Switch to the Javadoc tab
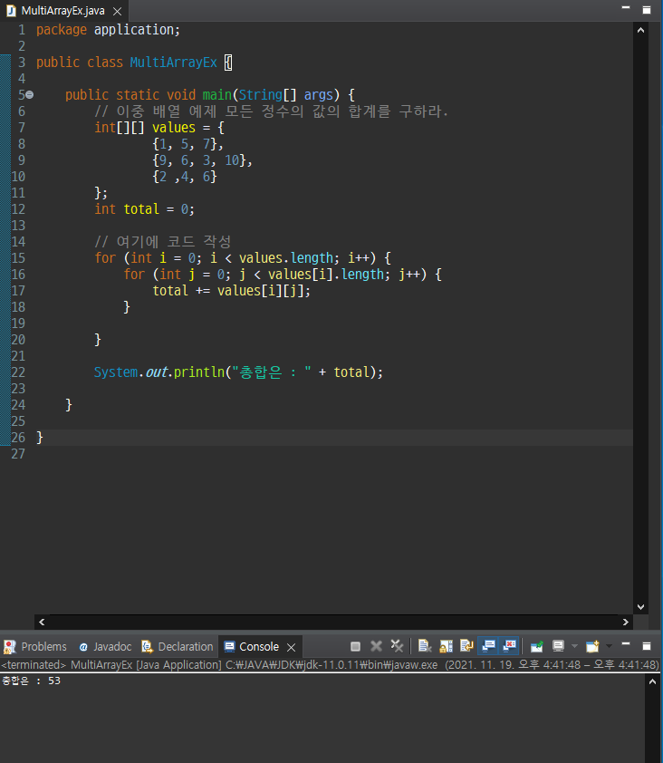663x763 pixels. [105, 647]
